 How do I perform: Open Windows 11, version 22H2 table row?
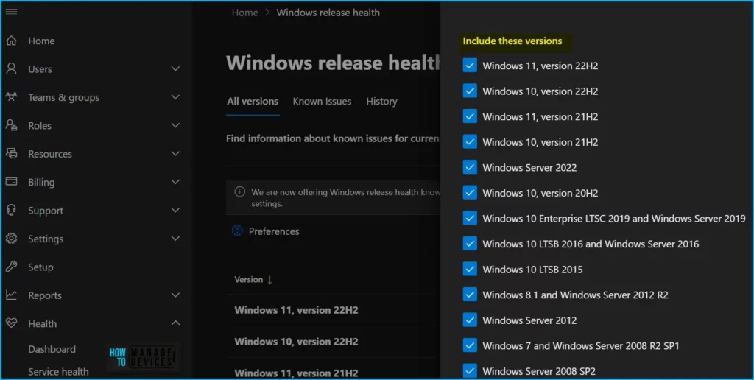[296, 310]
